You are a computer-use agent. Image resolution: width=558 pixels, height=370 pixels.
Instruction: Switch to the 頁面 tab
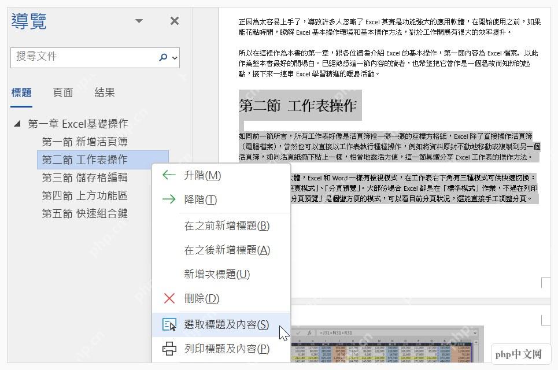[x=63, y=93]
